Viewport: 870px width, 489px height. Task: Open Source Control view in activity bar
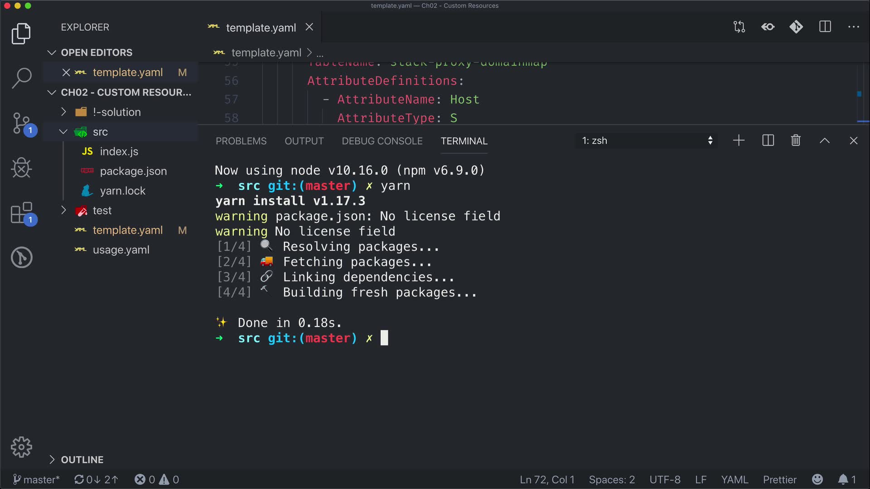(21, 123)
